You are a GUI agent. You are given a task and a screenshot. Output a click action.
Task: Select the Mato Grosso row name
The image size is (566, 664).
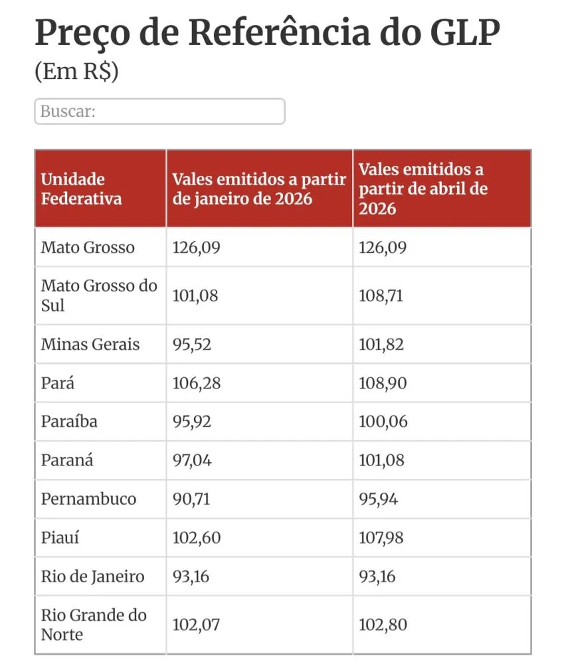click(x=88, y=248)
